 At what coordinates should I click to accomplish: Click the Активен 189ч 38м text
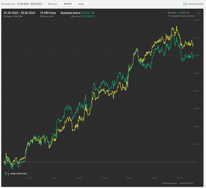(13, 16)
